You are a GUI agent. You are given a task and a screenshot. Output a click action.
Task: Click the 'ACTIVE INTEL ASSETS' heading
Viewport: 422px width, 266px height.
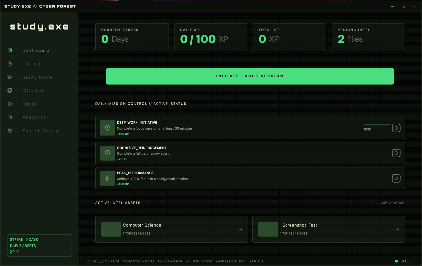coord(118,203)
